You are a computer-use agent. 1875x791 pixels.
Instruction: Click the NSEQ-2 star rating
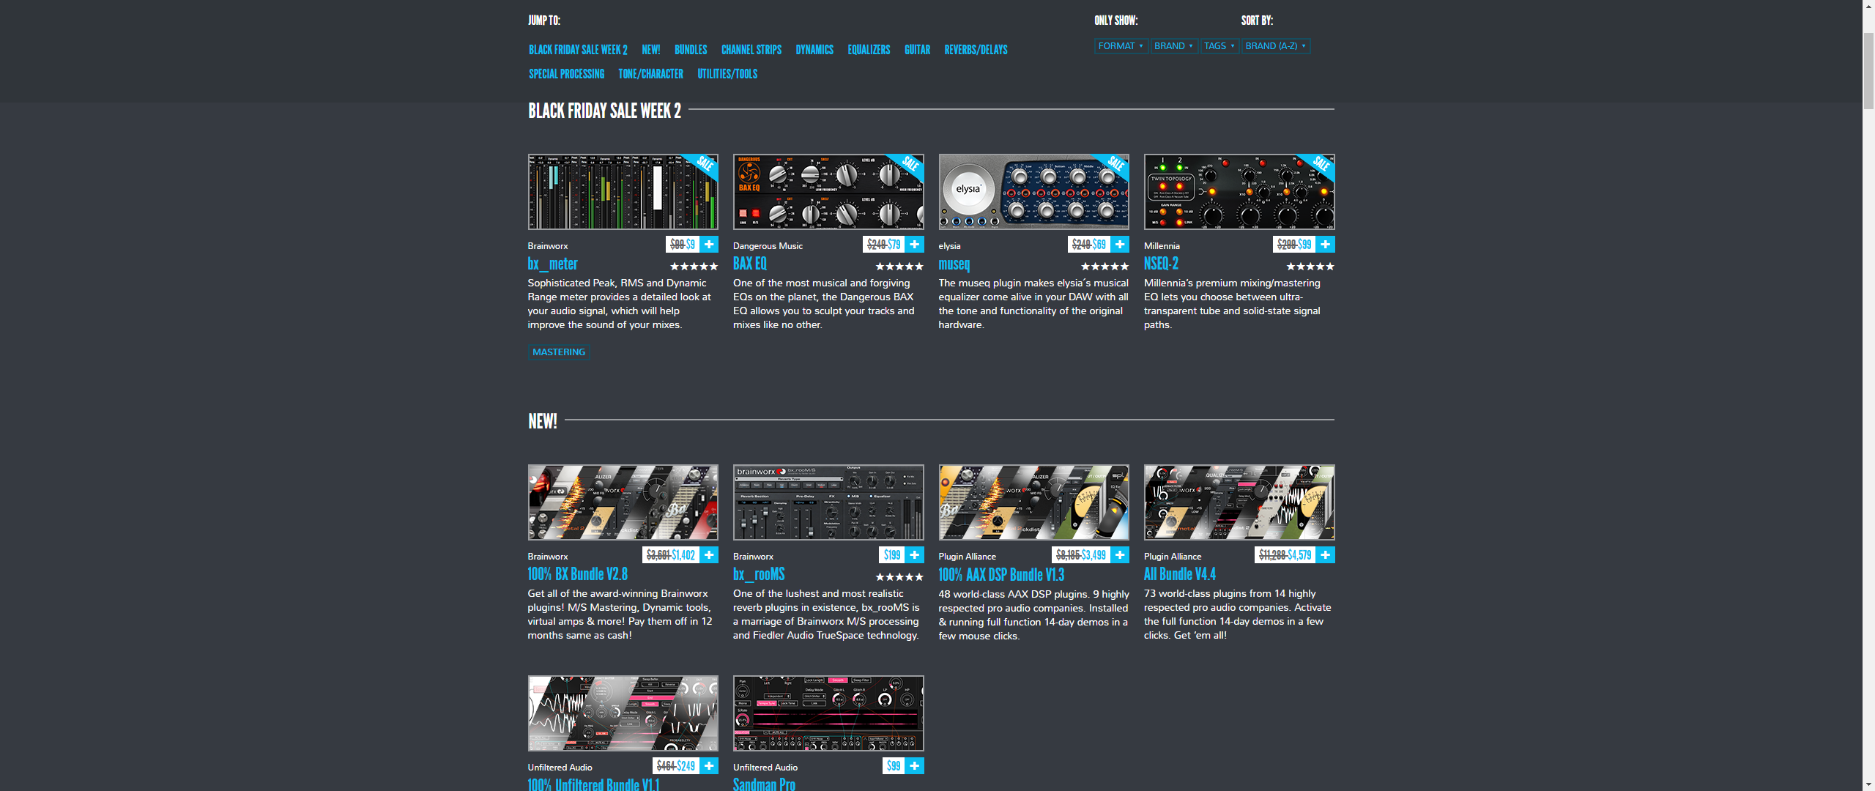point(1310,267)
